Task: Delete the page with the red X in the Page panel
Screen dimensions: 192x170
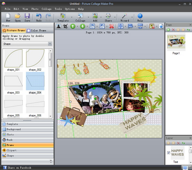Action: click(x=173, y=30)
